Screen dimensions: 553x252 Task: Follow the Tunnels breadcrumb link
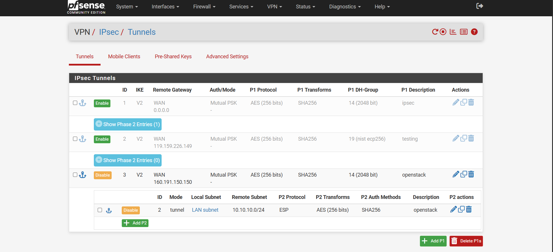tap(142, 32)
